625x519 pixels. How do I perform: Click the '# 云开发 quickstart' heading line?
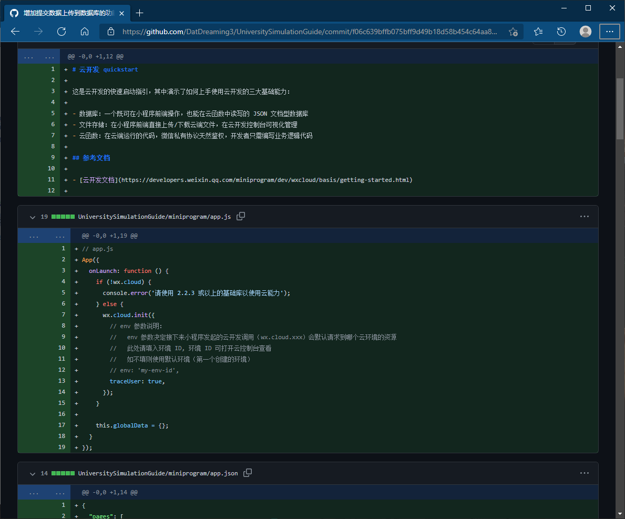(105, 69)
